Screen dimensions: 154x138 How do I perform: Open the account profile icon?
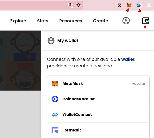[x=126, y=21]
